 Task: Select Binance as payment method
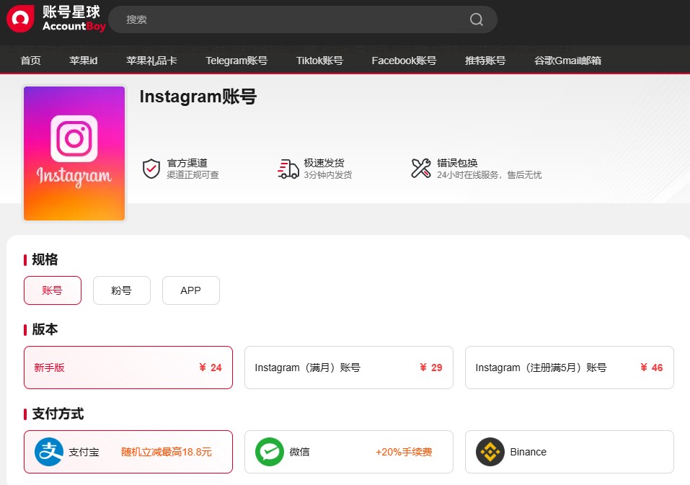pos(570,452)
